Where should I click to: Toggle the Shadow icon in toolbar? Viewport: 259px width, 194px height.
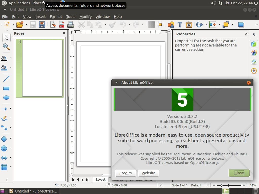241,25
